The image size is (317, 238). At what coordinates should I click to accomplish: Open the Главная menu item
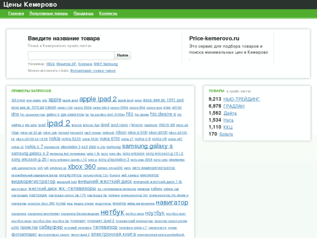[16, 14]
